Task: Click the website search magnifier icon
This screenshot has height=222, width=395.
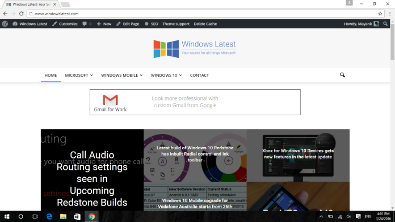Action: pyautogui.click(x=342, y=75)
